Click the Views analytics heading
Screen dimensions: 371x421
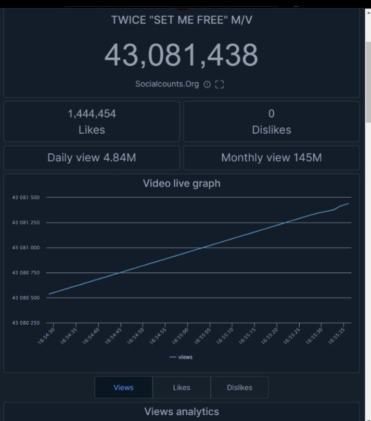182,412
